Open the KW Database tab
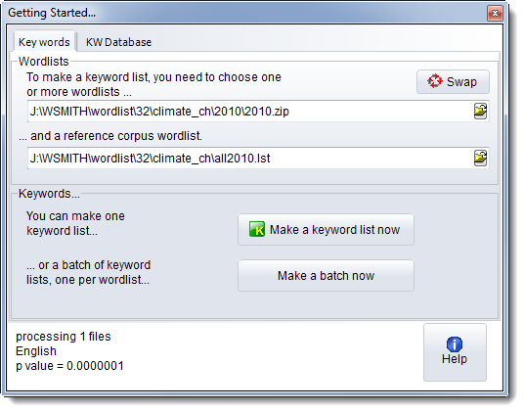The width and height of the screenshot is (524, 412). point(118,42)
